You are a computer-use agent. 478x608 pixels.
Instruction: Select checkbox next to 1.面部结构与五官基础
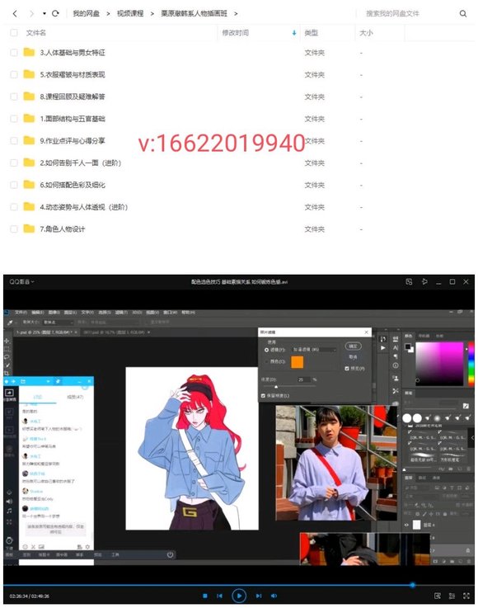click(14, 118)
